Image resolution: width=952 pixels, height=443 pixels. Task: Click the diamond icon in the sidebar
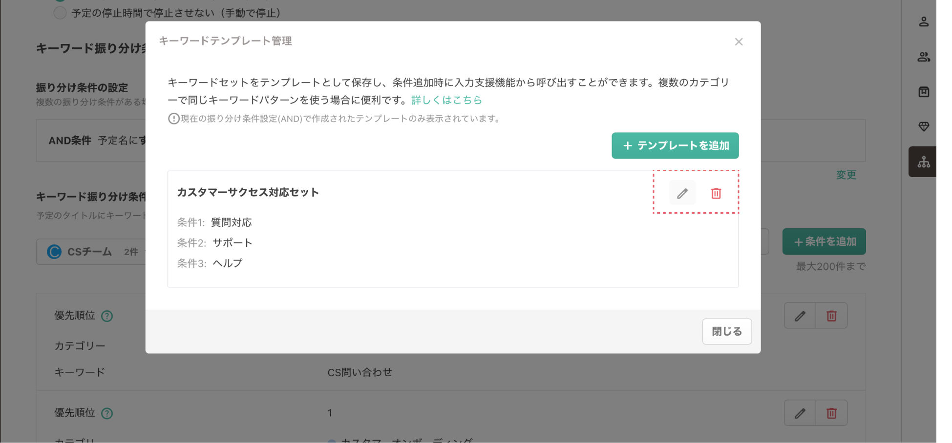coord(923,127)
